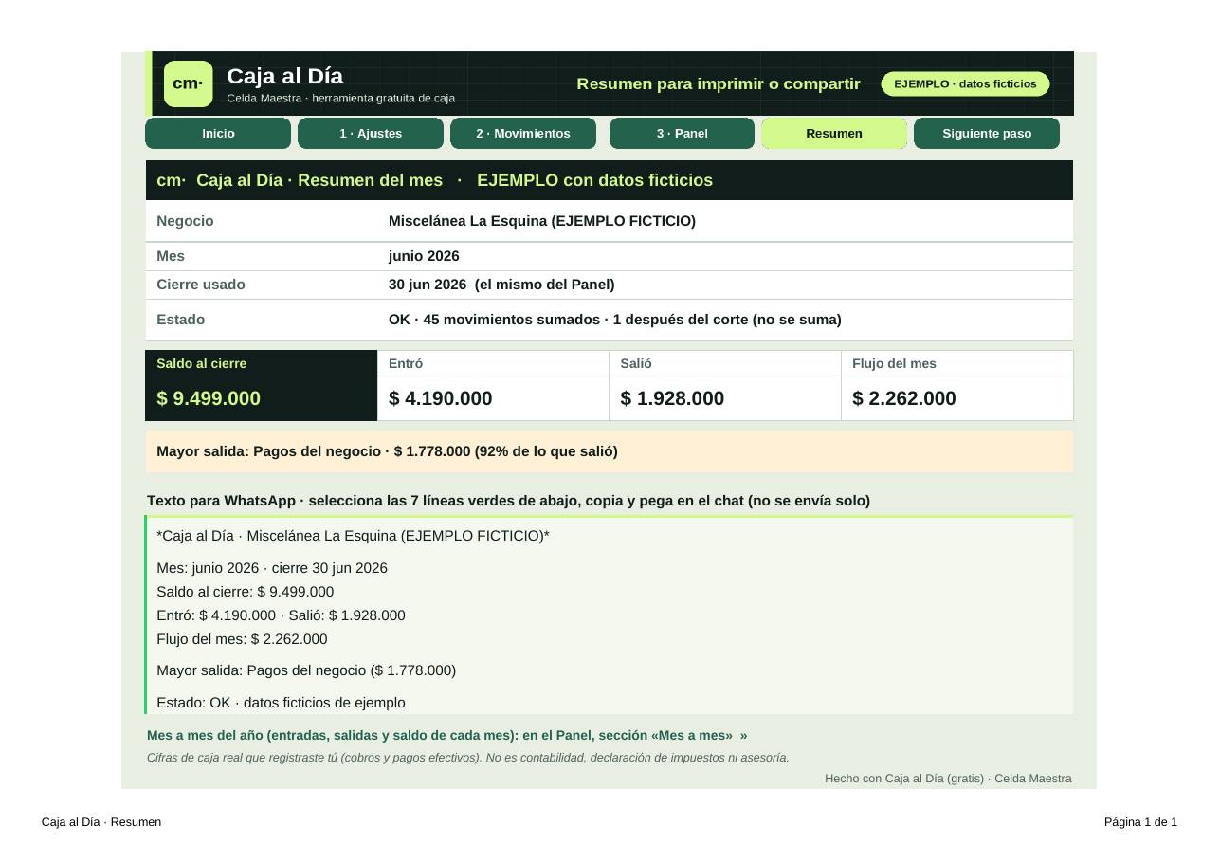Select the Estado value with 45 movimientos
The width and height of the screenshot is (1220, 863).
point(615,320)
